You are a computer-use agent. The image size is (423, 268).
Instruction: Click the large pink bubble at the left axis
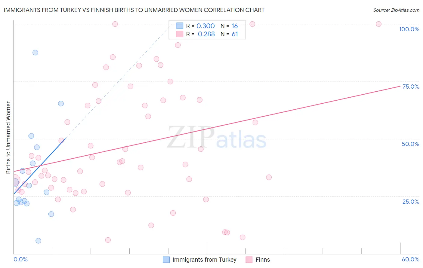click(14, 181)
